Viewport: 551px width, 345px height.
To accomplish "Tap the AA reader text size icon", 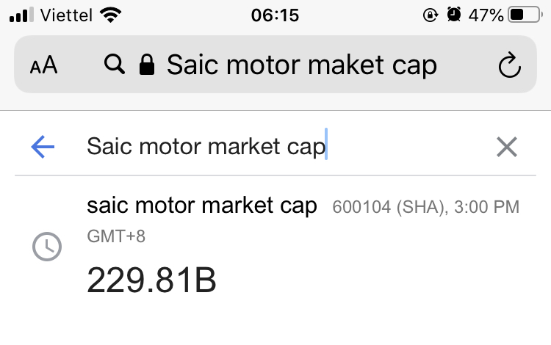I will pyautogui.click(x=43, y=65).
